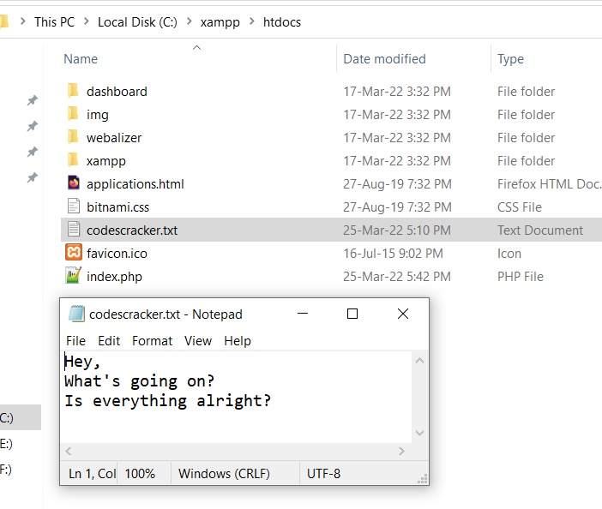
Task: Select favicon.ico file name
Action: [117, 253]
